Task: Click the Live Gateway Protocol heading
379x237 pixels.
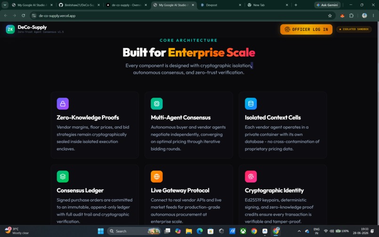Action: tap(180, 190)
